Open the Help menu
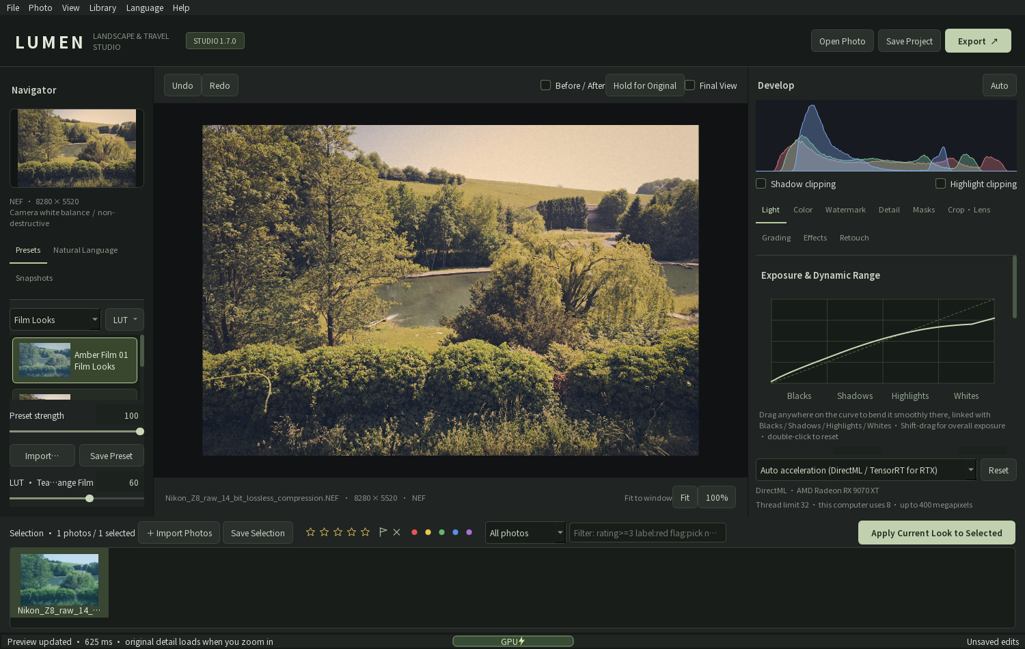 click(x=181, y=8)
